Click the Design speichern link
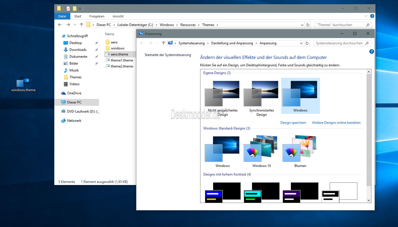The image size is (398, 227). pos(293,123)
